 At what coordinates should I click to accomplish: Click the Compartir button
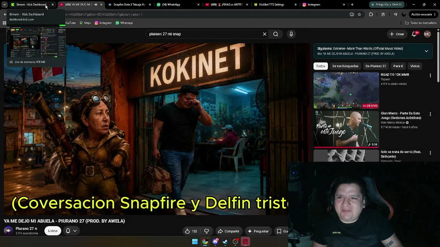click(229, 231)
